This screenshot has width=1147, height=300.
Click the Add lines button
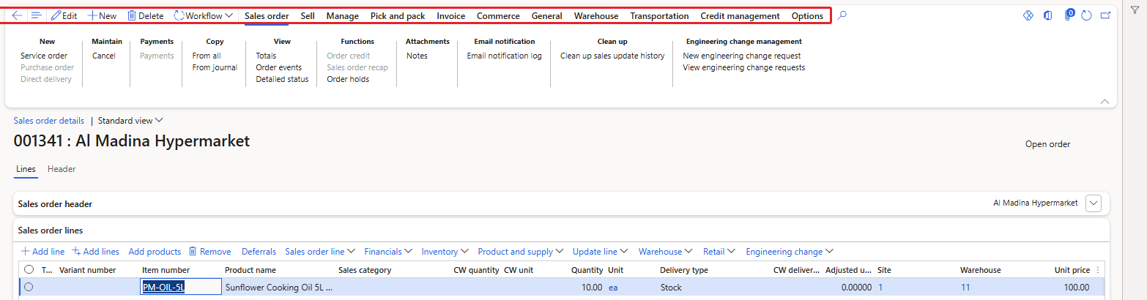click(95, 252)
